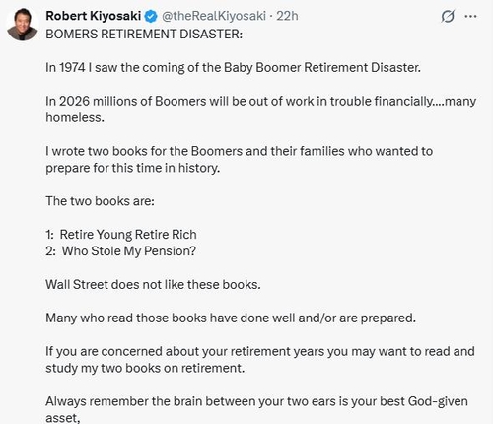
Task: Click the Robert Kiyosaki display name
Action: (94, 16)
